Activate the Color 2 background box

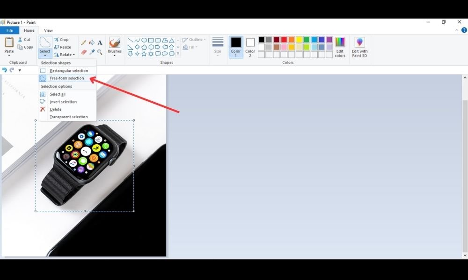point(250,47)
